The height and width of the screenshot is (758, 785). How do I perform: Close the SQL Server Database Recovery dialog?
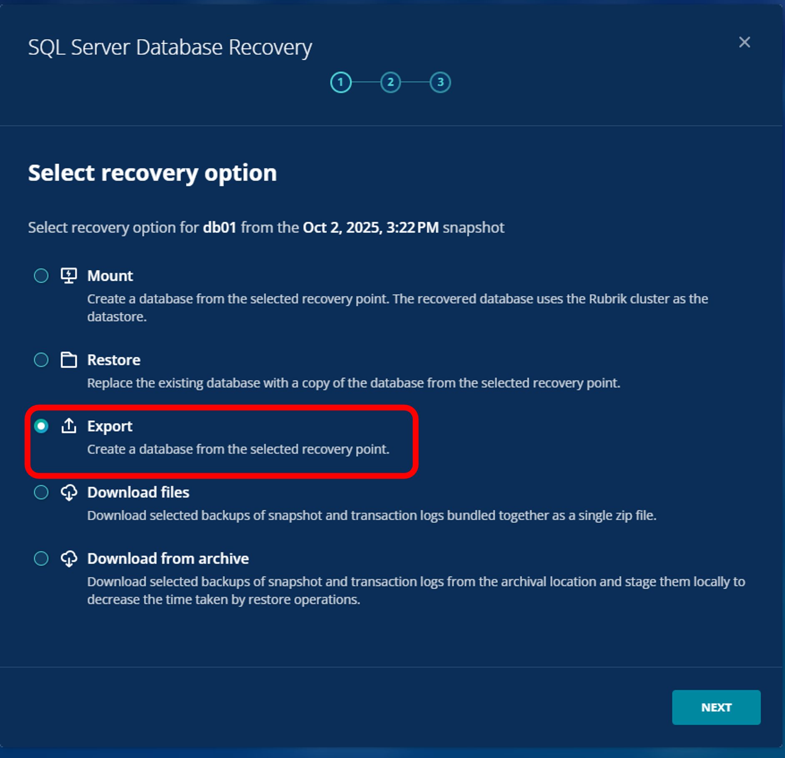pos(744,42)
